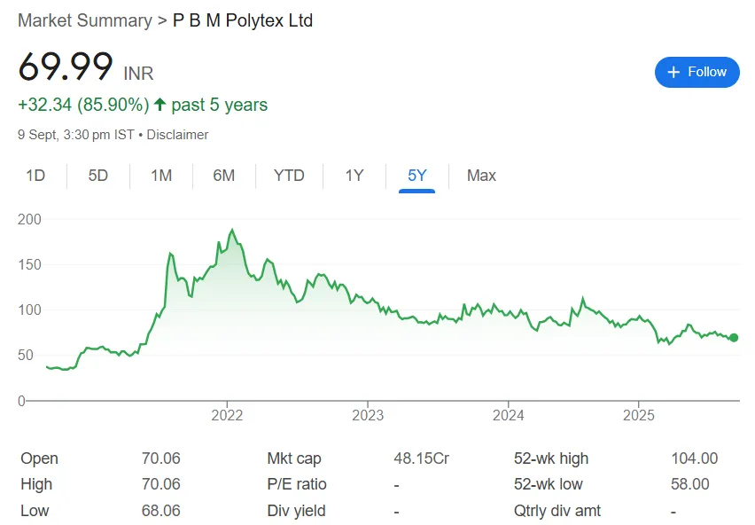Click the plus icon in Follow

[x=673, y=72]
